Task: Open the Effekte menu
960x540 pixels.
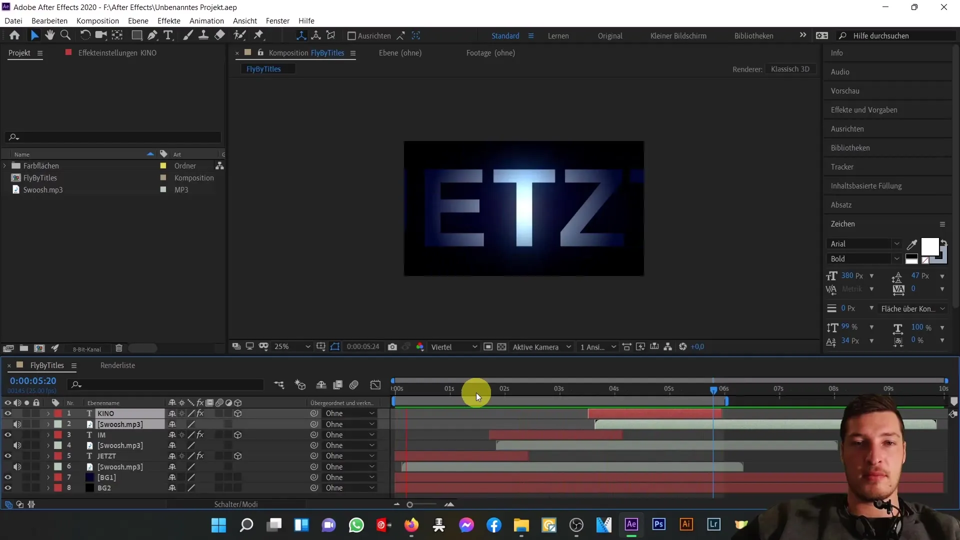Action: (169, 21)
